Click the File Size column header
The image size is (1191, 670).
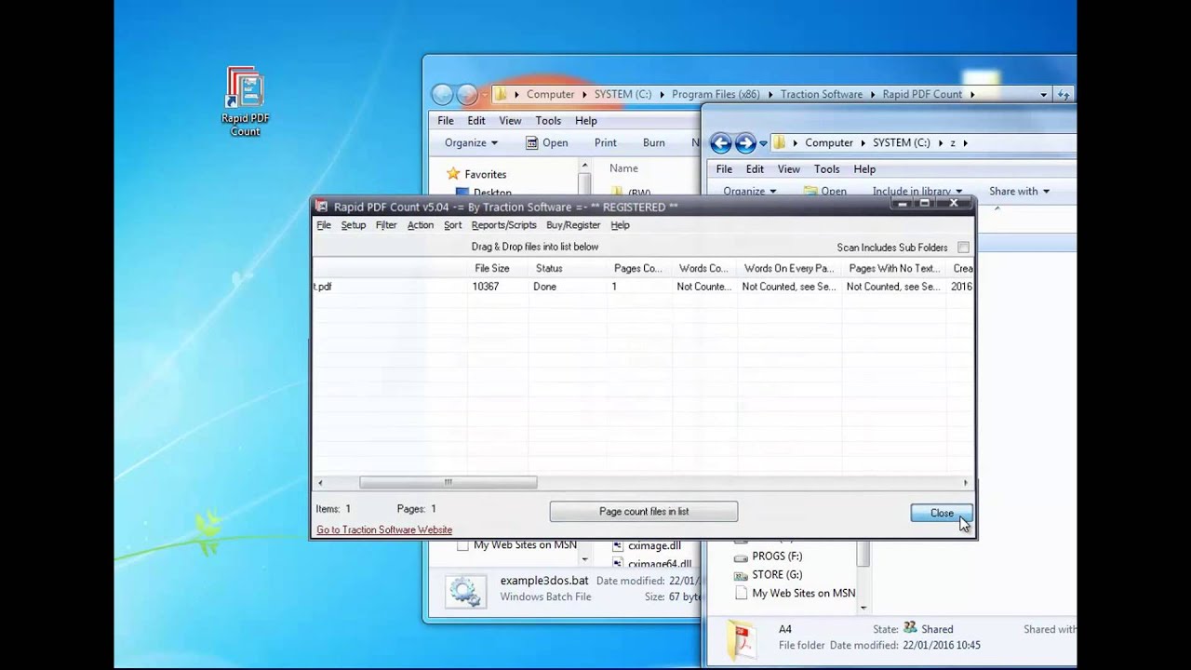498,268
